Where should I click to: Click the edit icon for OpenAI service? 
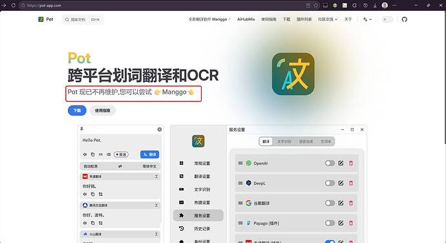[341, 163]
